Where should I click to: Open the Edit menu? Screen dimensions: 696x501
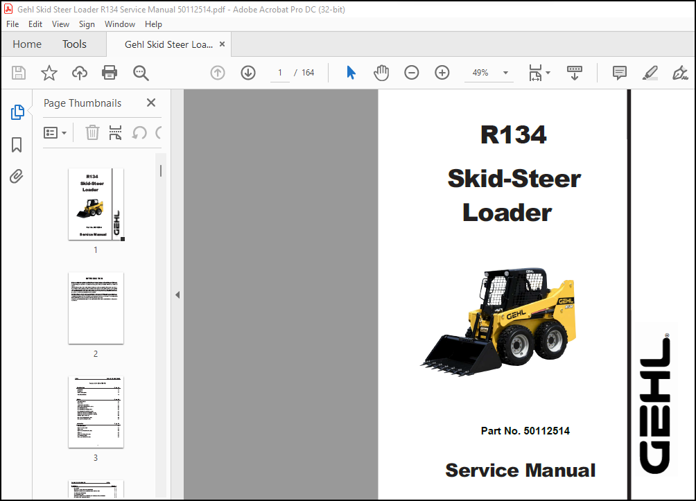(x=35, y=24)
